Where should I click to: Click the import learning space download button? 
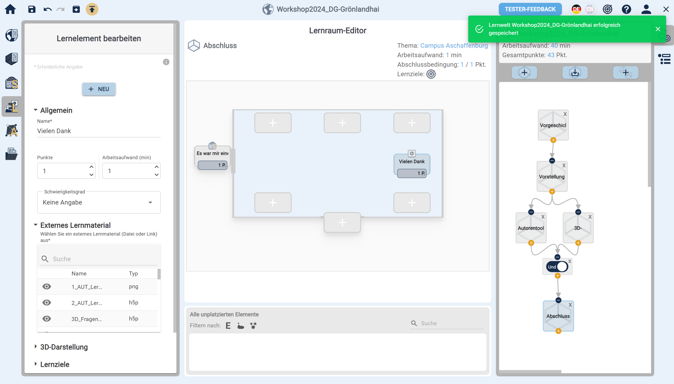tap(575, 72)
